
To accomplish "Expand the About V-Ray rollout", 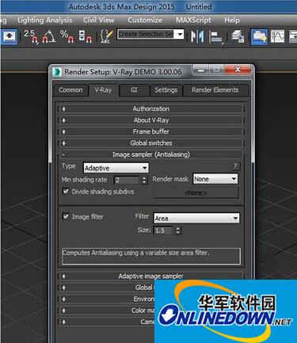I will (151, 120).
